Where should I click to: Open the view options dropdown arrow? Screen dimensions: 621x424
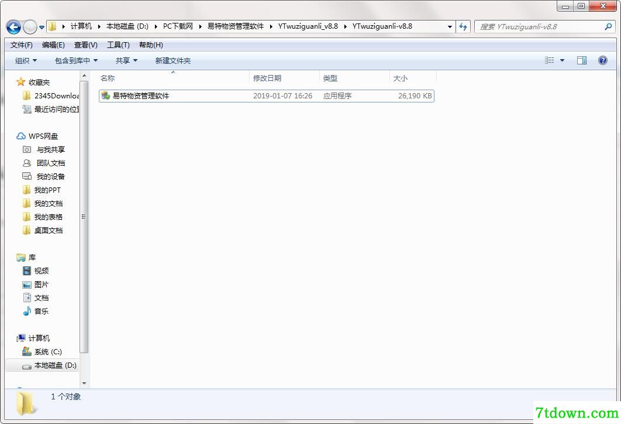point(562,60)
